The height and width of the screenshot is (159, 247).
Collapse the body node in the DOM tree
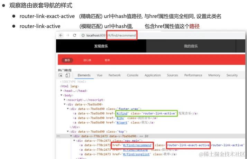point(61,95)
